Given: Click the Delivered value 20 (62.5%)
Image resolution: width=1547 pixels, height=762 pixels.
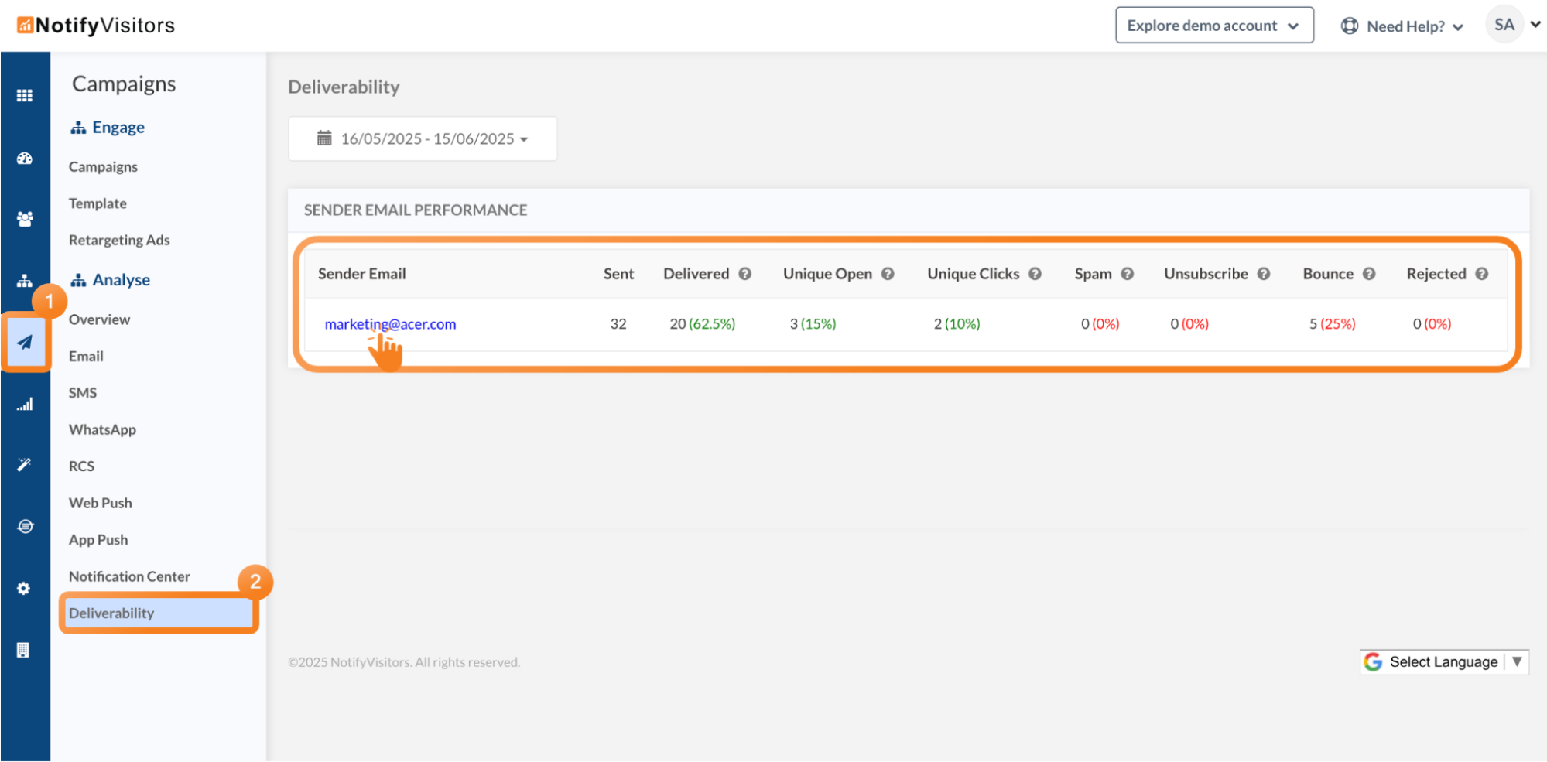Looking at the screenshot, I should 702,324.
